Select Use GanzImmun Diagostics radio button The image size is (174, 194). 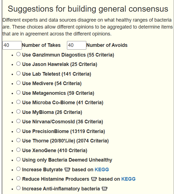click(x=18, y=54)
